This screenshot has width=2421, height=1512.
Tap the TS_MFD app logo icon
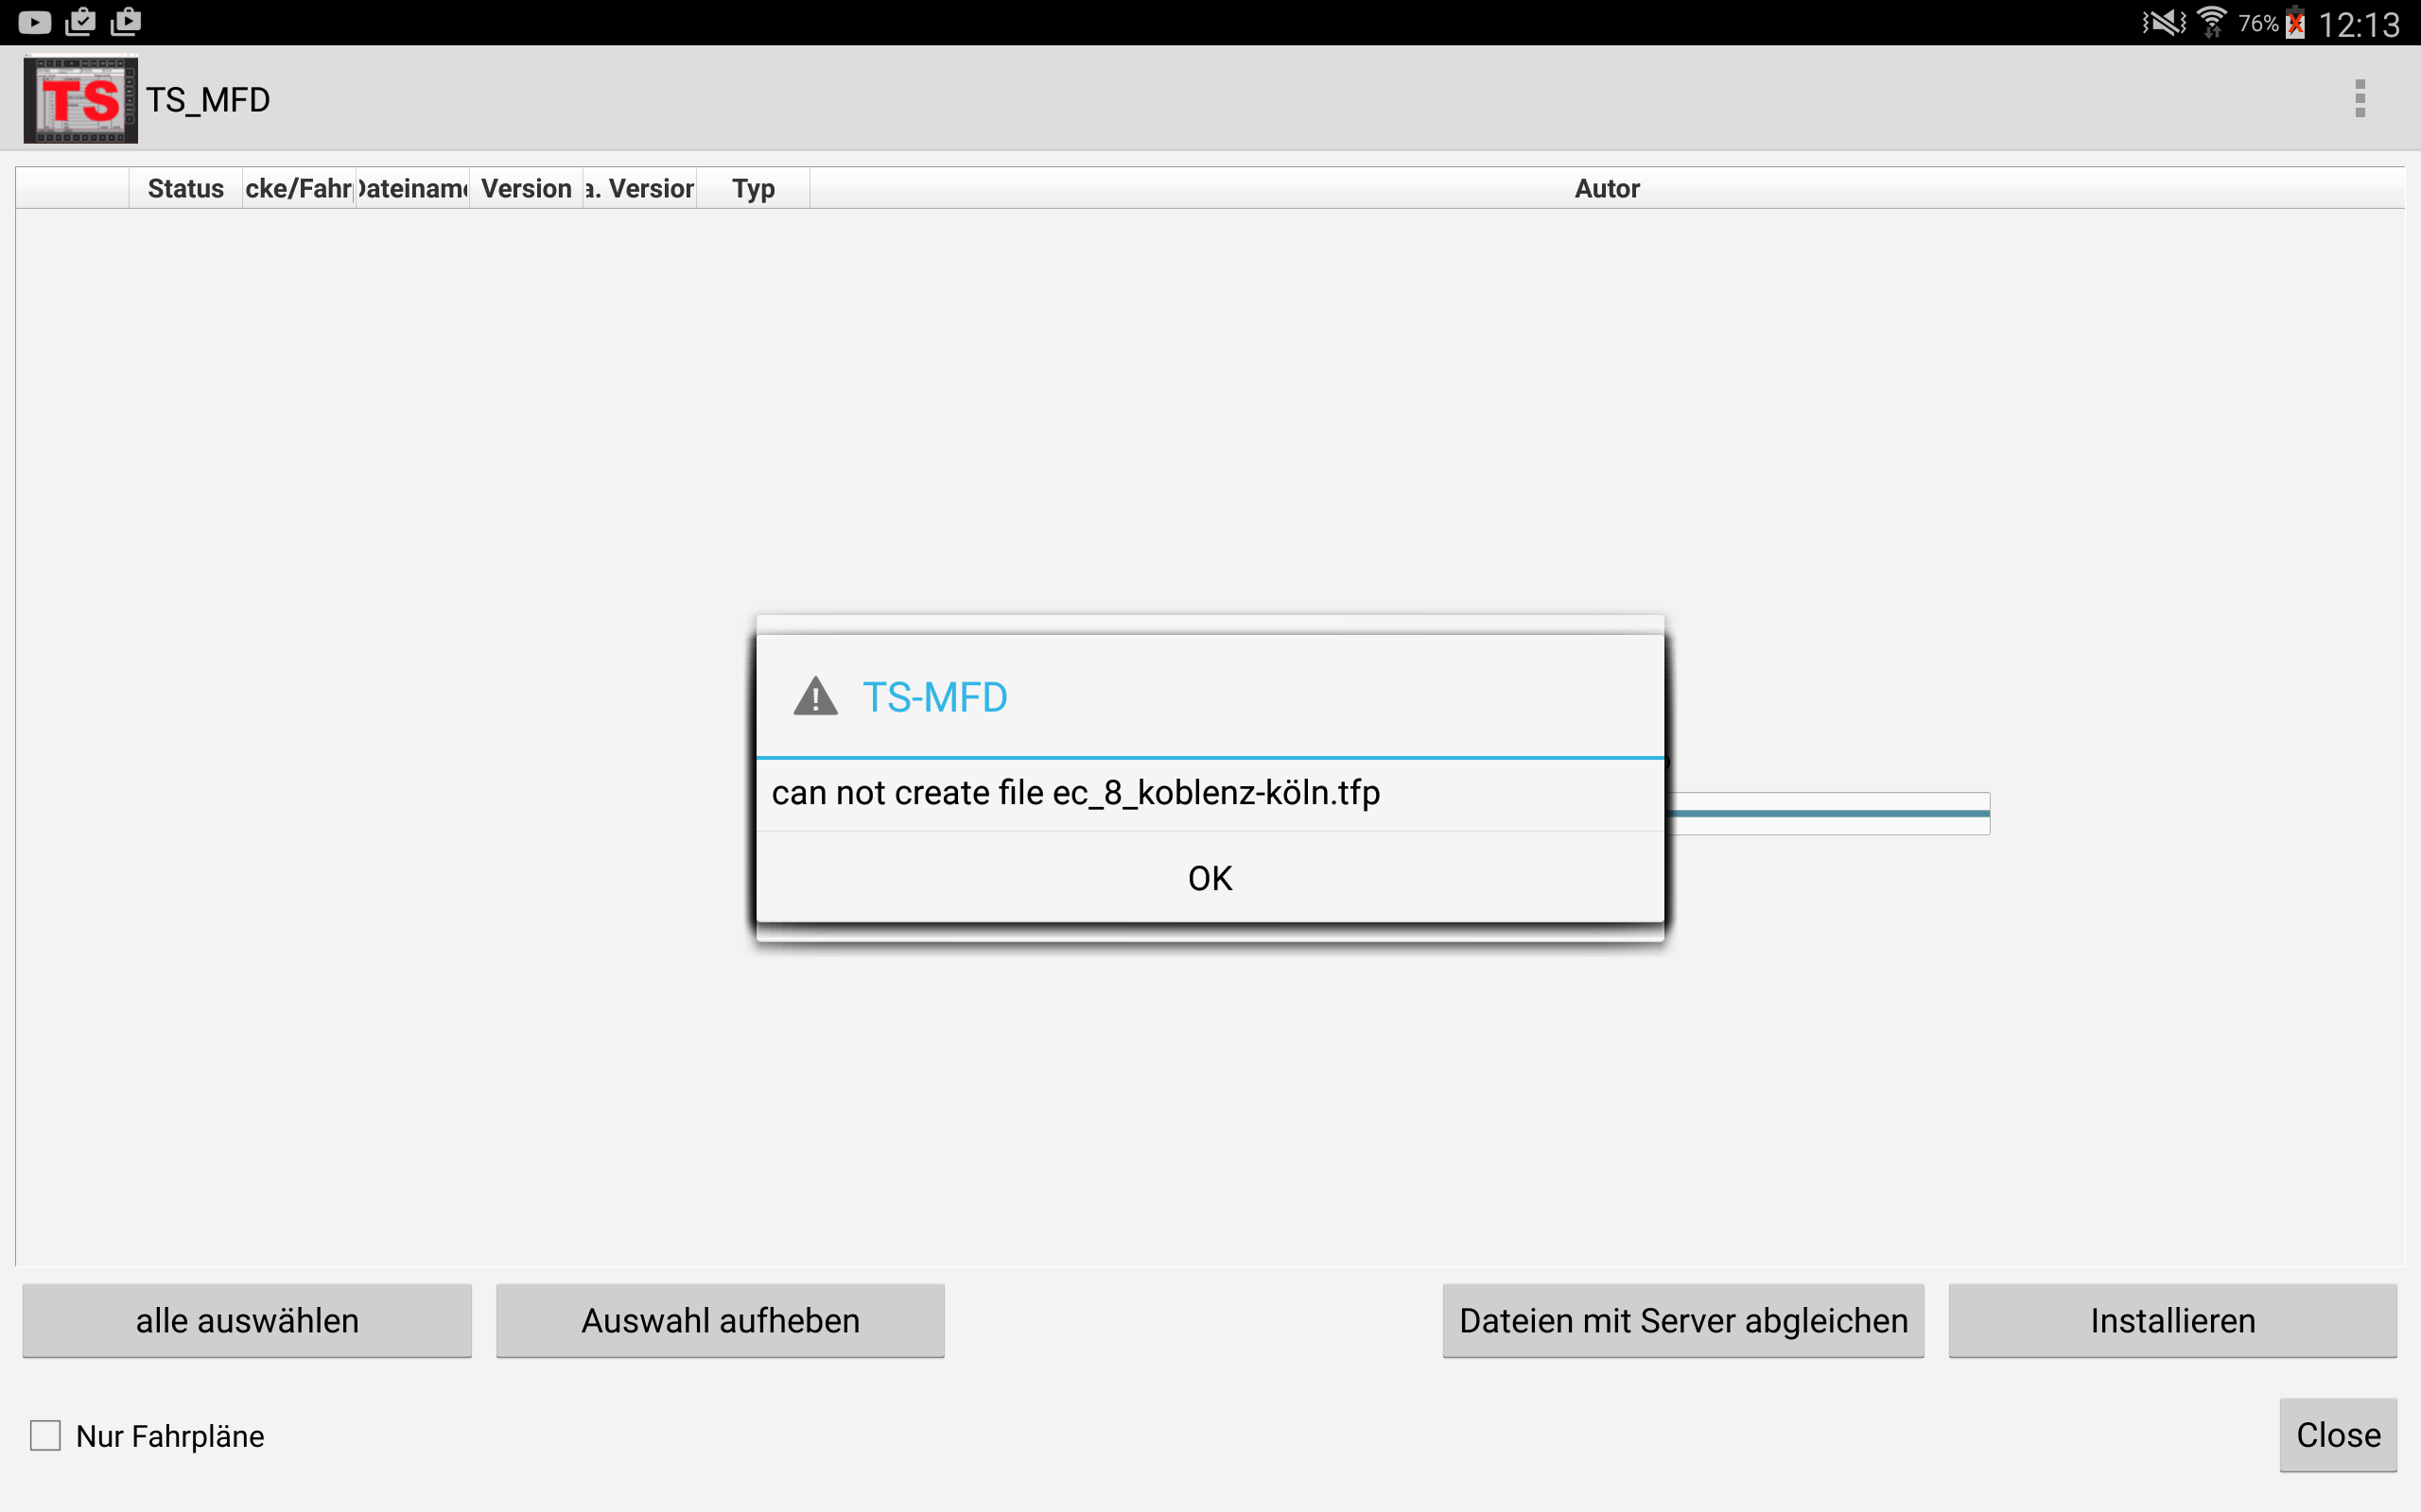(x=80, y=100)
